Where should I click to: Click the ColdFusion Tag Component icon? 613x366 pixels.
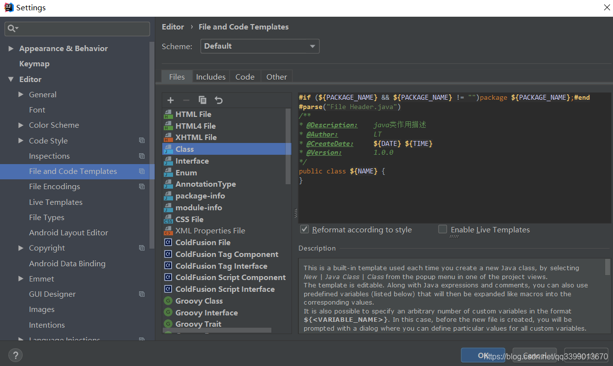(x=168, y=254)
